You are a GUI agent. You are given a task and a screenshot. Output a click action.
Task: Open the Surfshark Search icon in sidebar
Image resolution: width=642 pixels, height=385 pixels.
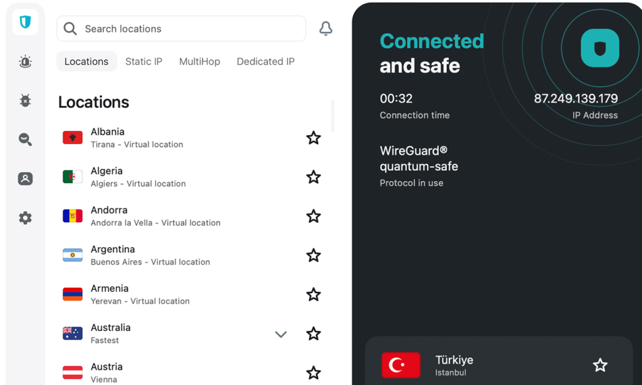(25, 140)
